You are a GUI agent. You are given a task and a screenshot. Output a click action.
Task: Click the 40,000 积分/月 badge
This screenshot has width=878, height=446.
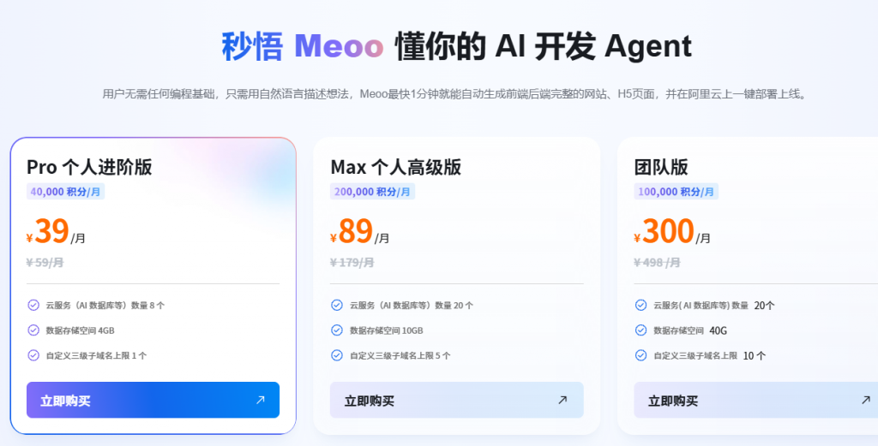[x=65, y=192]
